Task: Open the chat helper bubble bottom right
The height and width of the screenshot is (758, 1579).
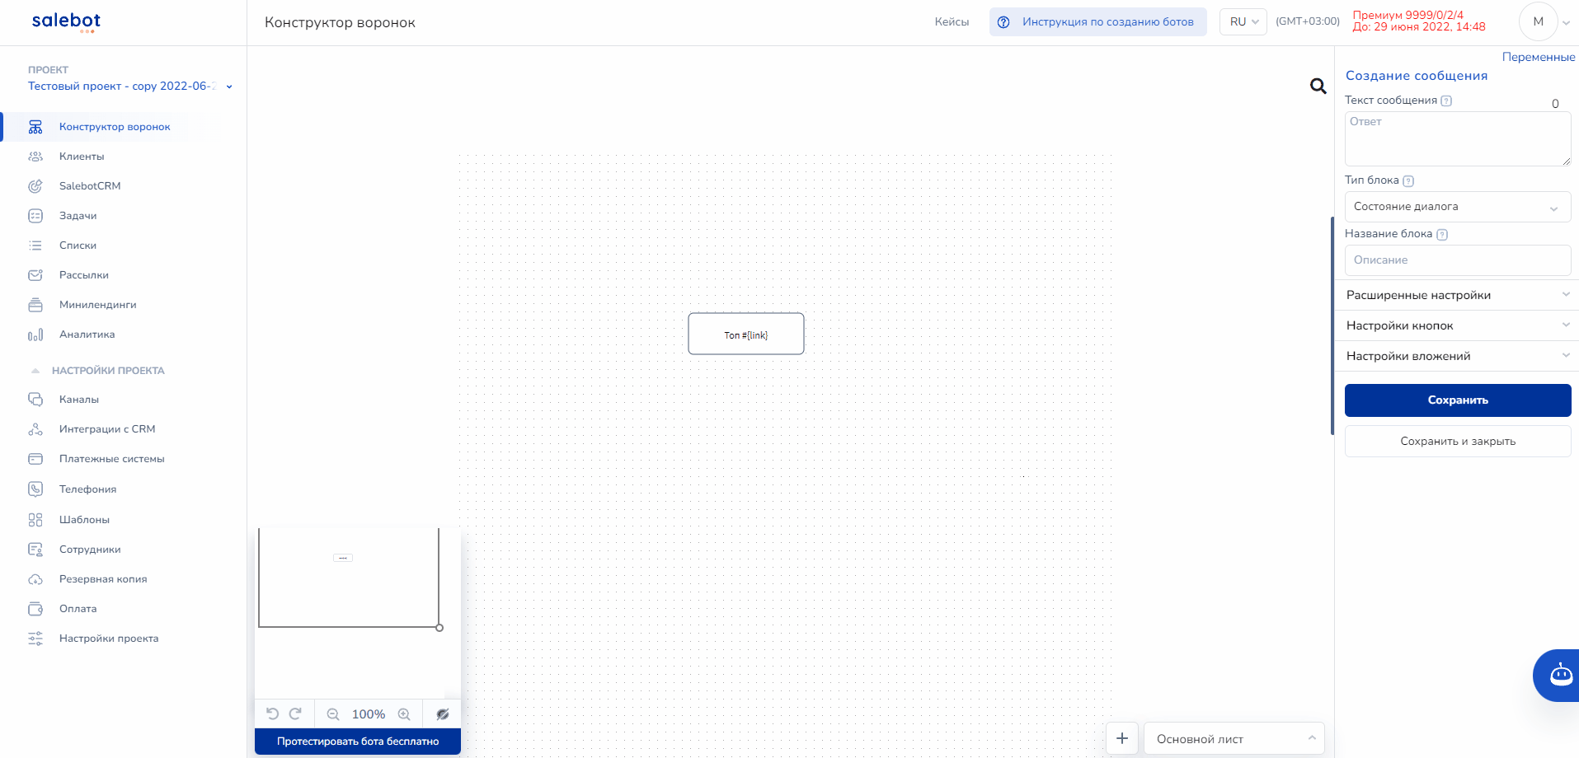Action: tap(1559, 675)
